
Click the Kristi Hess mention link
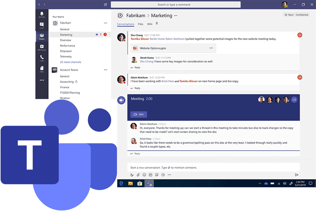tap(168, 81)
